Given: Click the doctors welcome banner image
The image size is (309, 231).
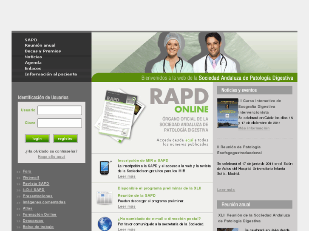Looking at the screenshot, I should tap(195, 57).
